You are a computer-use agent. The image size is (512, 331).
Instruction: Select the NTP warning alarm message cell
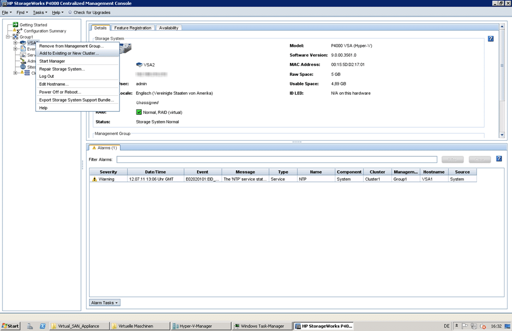click(x=245, y=179)
